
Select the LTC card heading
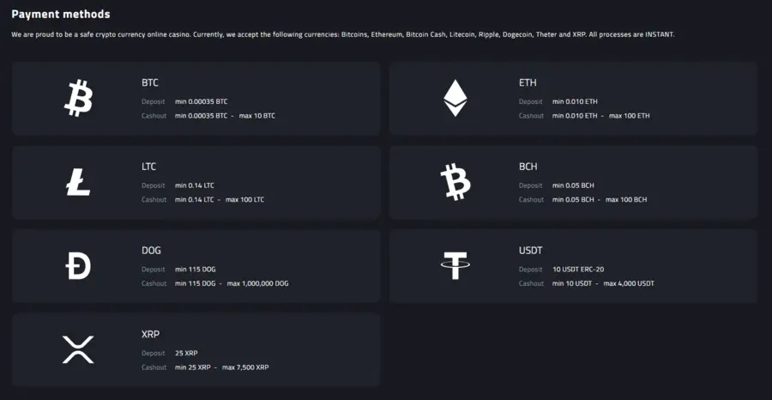click(148, 167)
